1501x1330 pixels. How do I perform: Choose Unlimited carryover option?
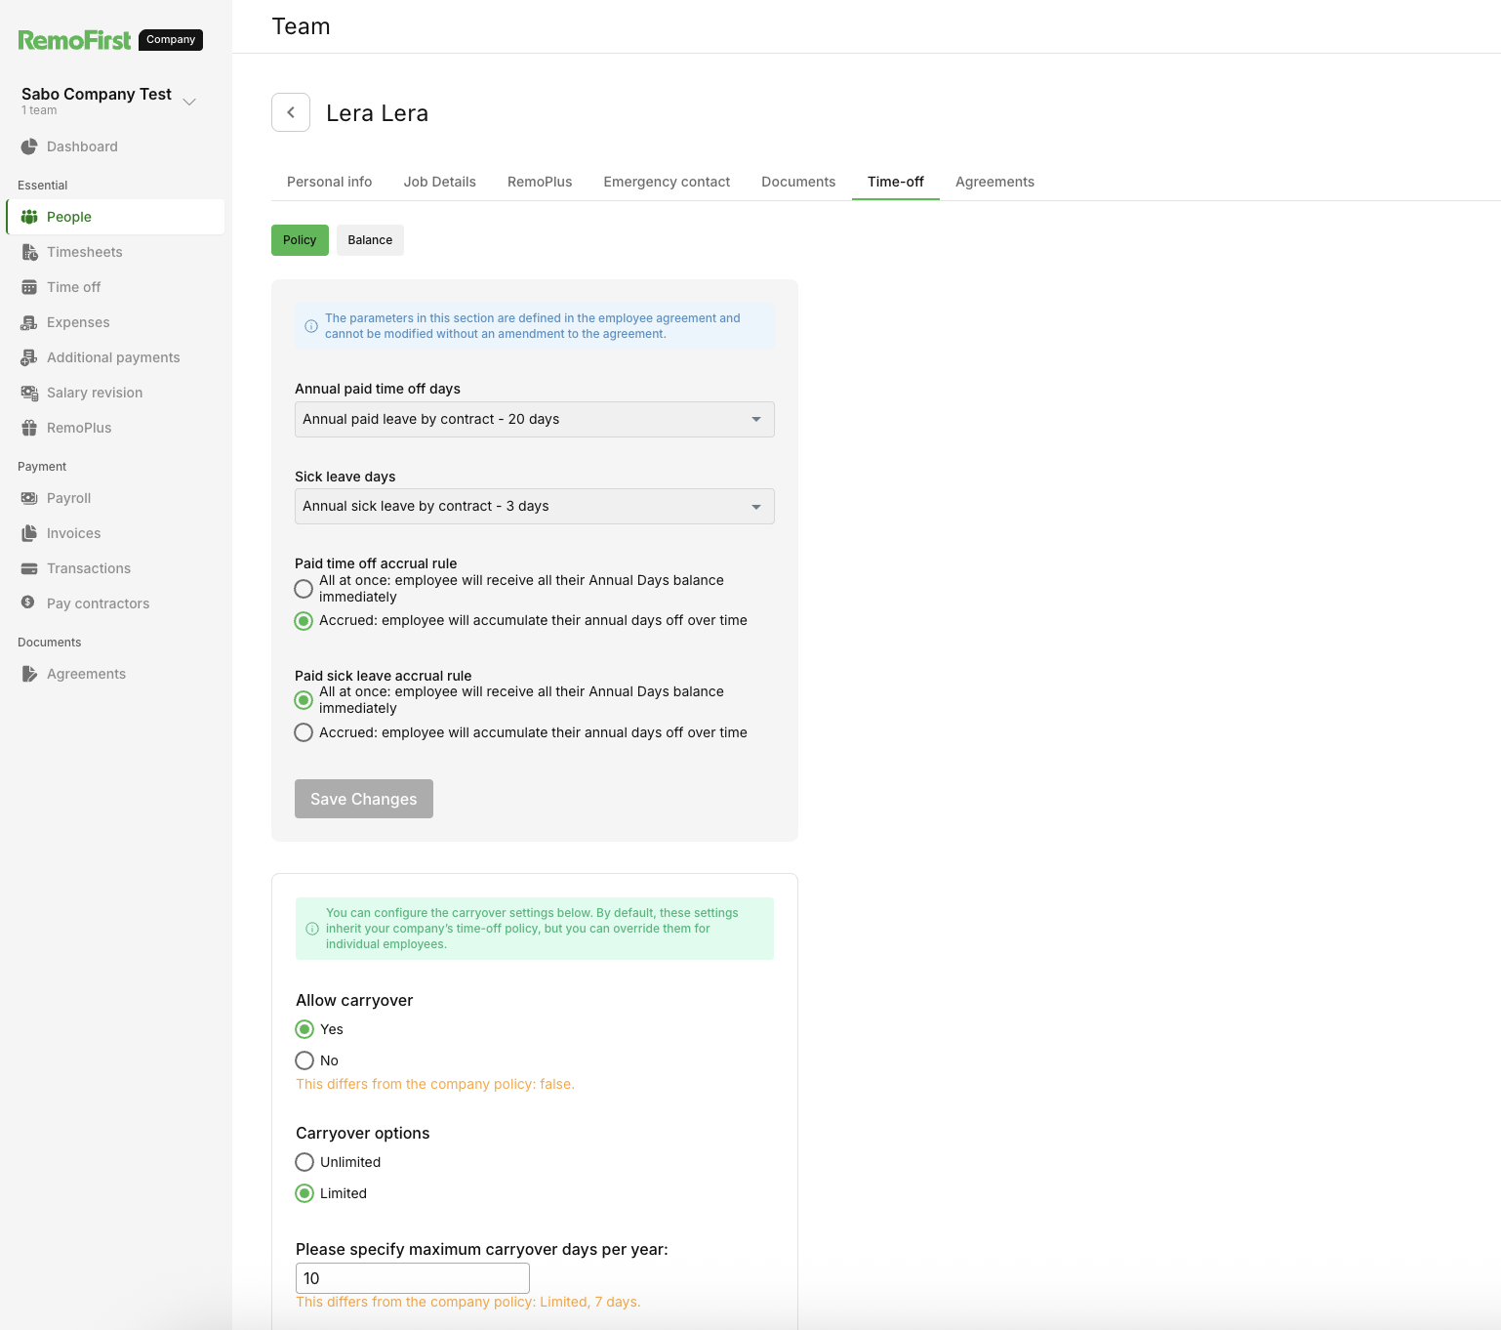pos(304,1162)
